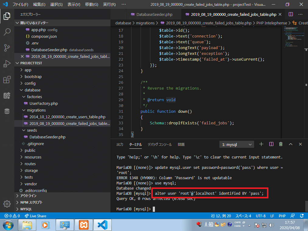Click the Live Share status bar item

click(36, 216)
